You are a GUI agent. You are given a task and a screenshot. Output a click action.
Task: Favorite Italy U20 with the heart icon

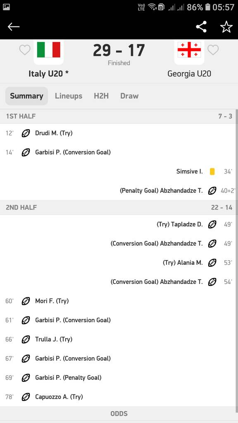tap(25, 50)
